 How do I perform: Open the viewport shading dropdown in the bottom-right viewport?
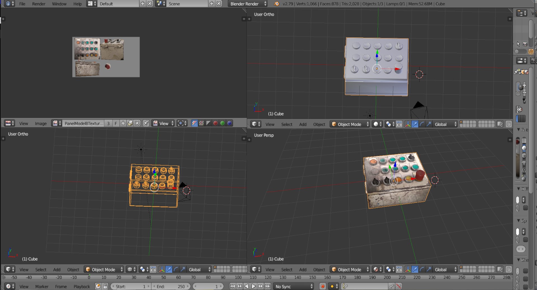[x=378, y=269]
